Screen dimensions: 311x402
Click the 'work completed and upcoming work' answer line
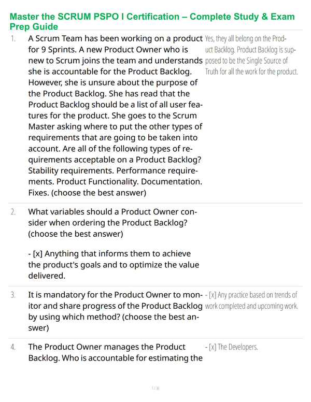[x=251, y=306]
